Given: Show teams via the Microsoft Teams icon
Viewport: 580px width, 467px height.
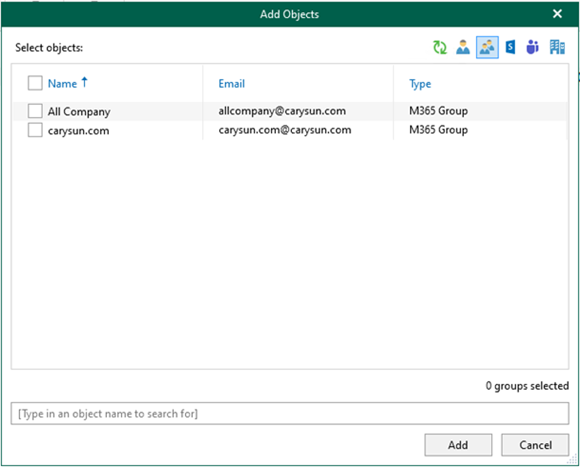Looking at the screenshot, I should (x=532, y=48).
